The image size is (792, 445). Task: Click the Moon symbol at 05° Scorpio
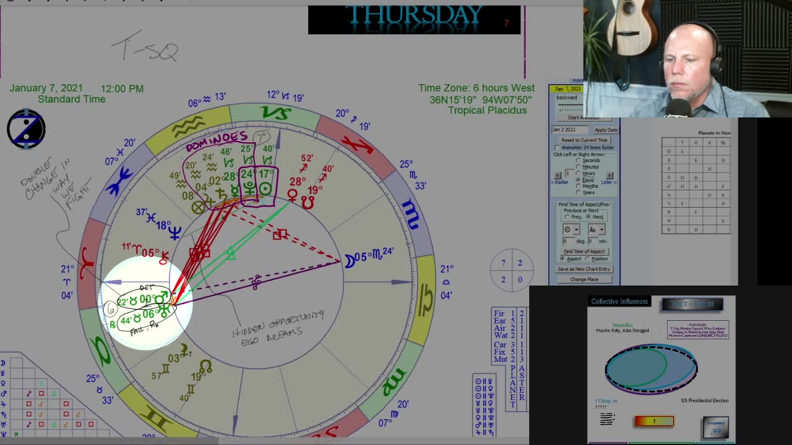click(x=350, y=261)
